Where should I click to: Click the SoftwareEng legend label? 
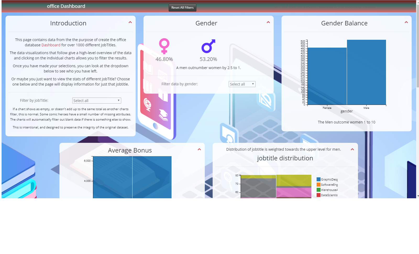tap(329, 185)
